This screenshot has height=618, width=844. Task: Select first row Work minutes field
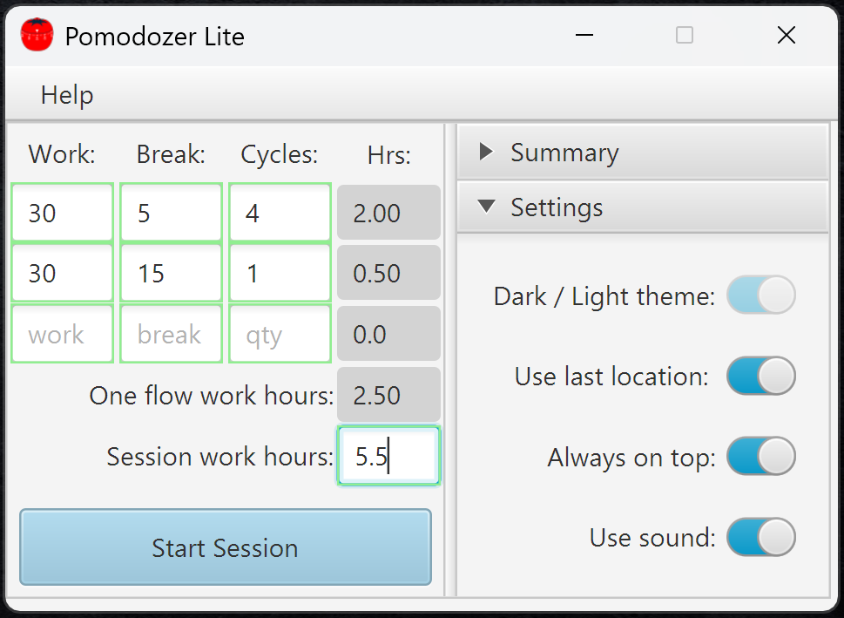point(62,213)
